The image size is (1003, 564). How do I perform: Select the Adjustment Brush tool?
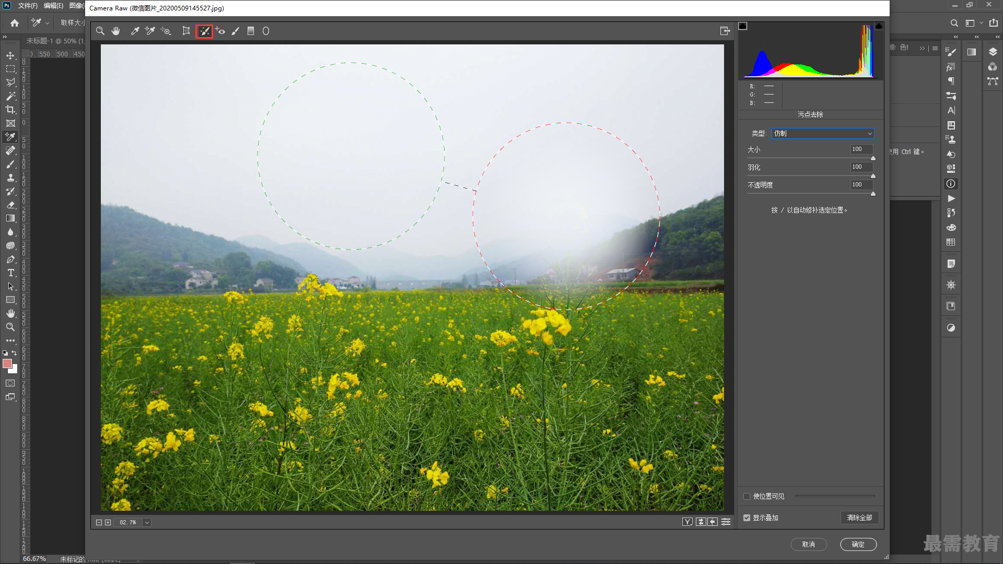(236, 31)
